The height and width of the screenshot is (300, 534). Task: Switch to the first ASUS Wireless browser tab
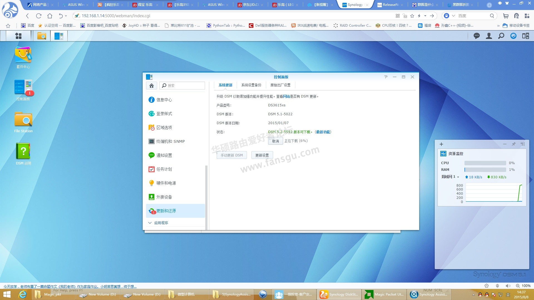point(75,5)
